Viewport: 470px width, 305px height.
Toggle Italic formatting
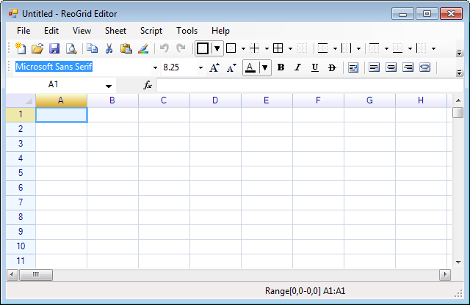tap(297, 67)
